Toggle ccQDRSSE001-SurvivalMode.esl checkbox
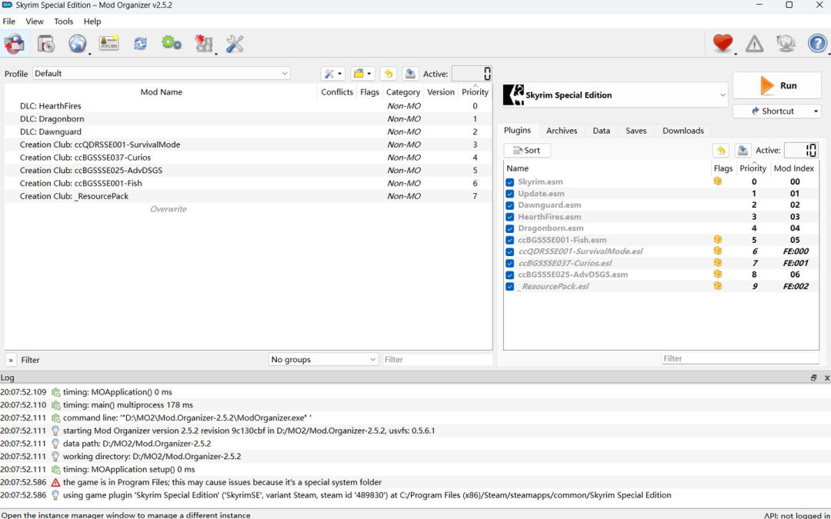Viewport: 831px width, 519px height. coord(510,252)
